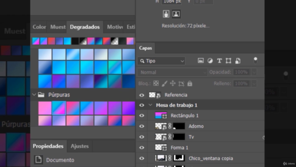Switch to the Color tab
This screenshot has height=167, width=296.
click(39, 27)
